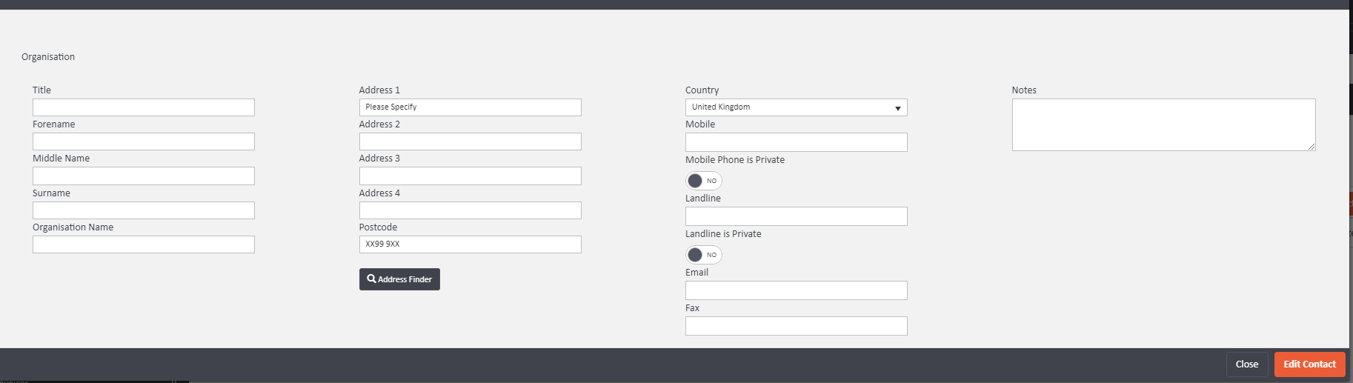Image resolution: width=1353 pixels, height=383 pixels.
Task: Open the Country dropdown
Action: pyautogui.click(x=796, y=107)
